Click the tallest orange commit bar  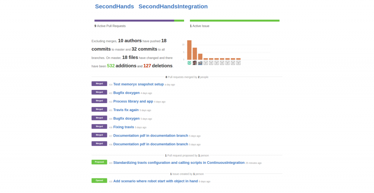[x=189, y=50]
